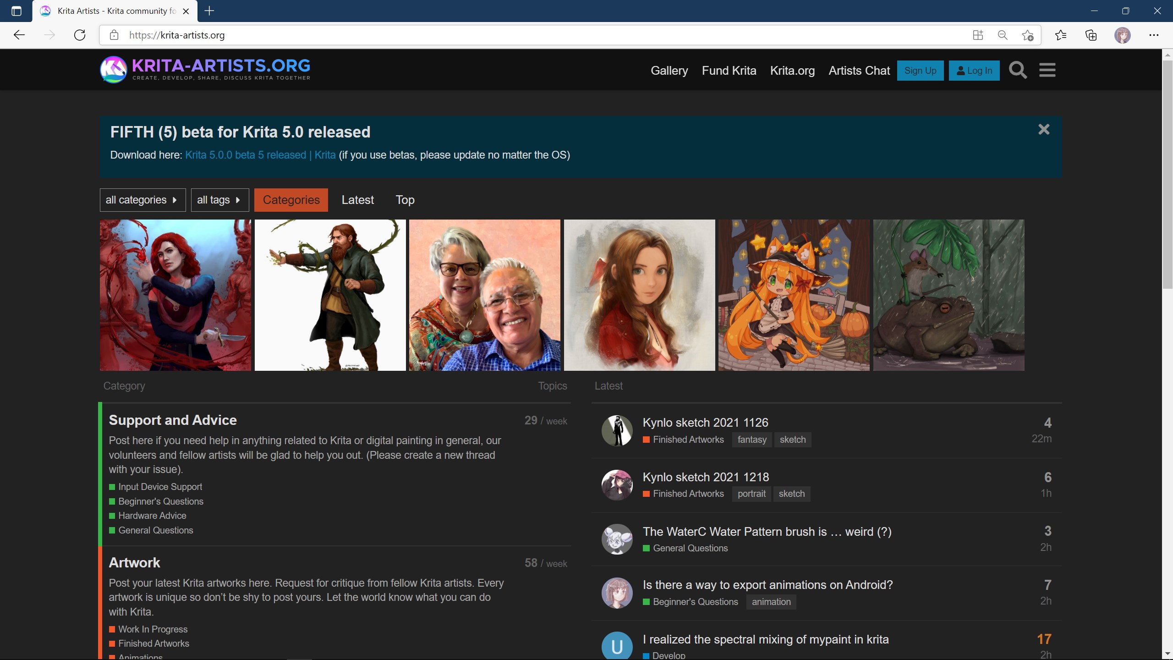Switch to the Top tab
Viewport: 1173px width, 660px height.
click(x=405, y=200)
